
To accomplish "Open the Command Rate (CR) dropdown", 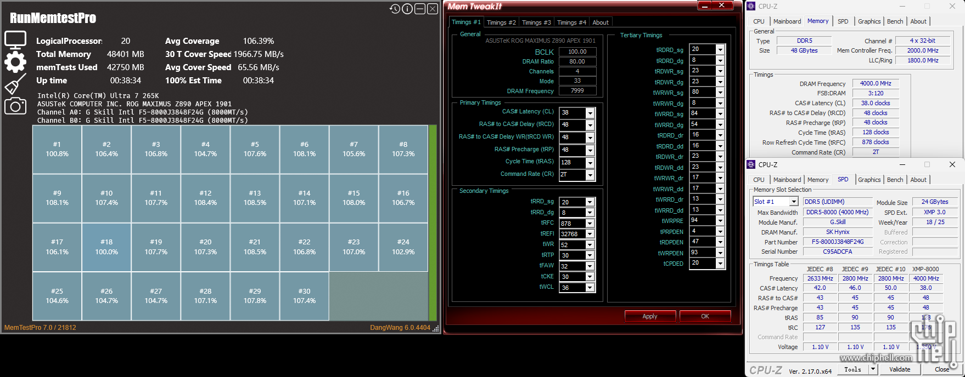I will [x=590, y=175].
